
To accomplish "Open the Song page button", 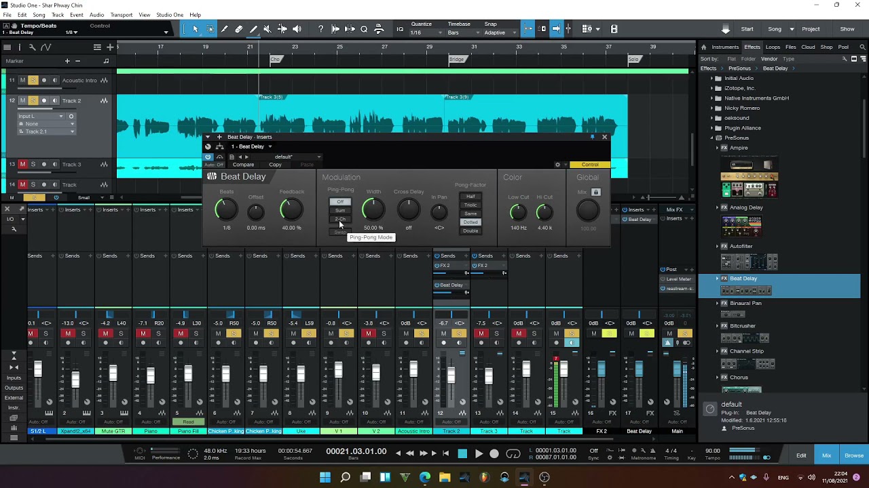I will pyautogui.click(x=775, y=29).
